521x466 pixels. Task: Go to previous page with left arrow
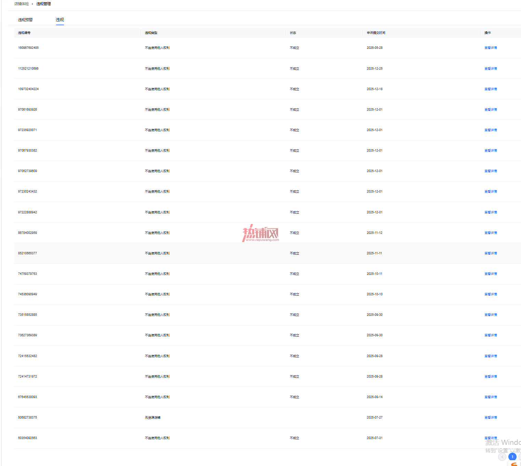(502, 456)
